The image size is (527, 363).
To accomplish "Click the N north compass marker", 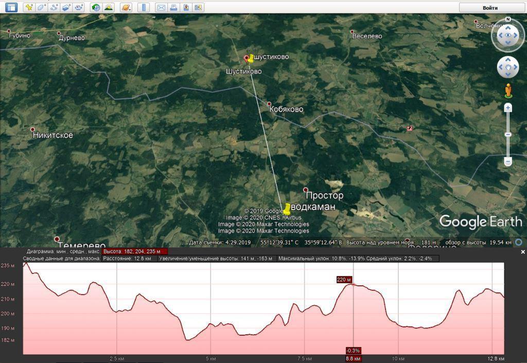I will [x=508, y=20].
